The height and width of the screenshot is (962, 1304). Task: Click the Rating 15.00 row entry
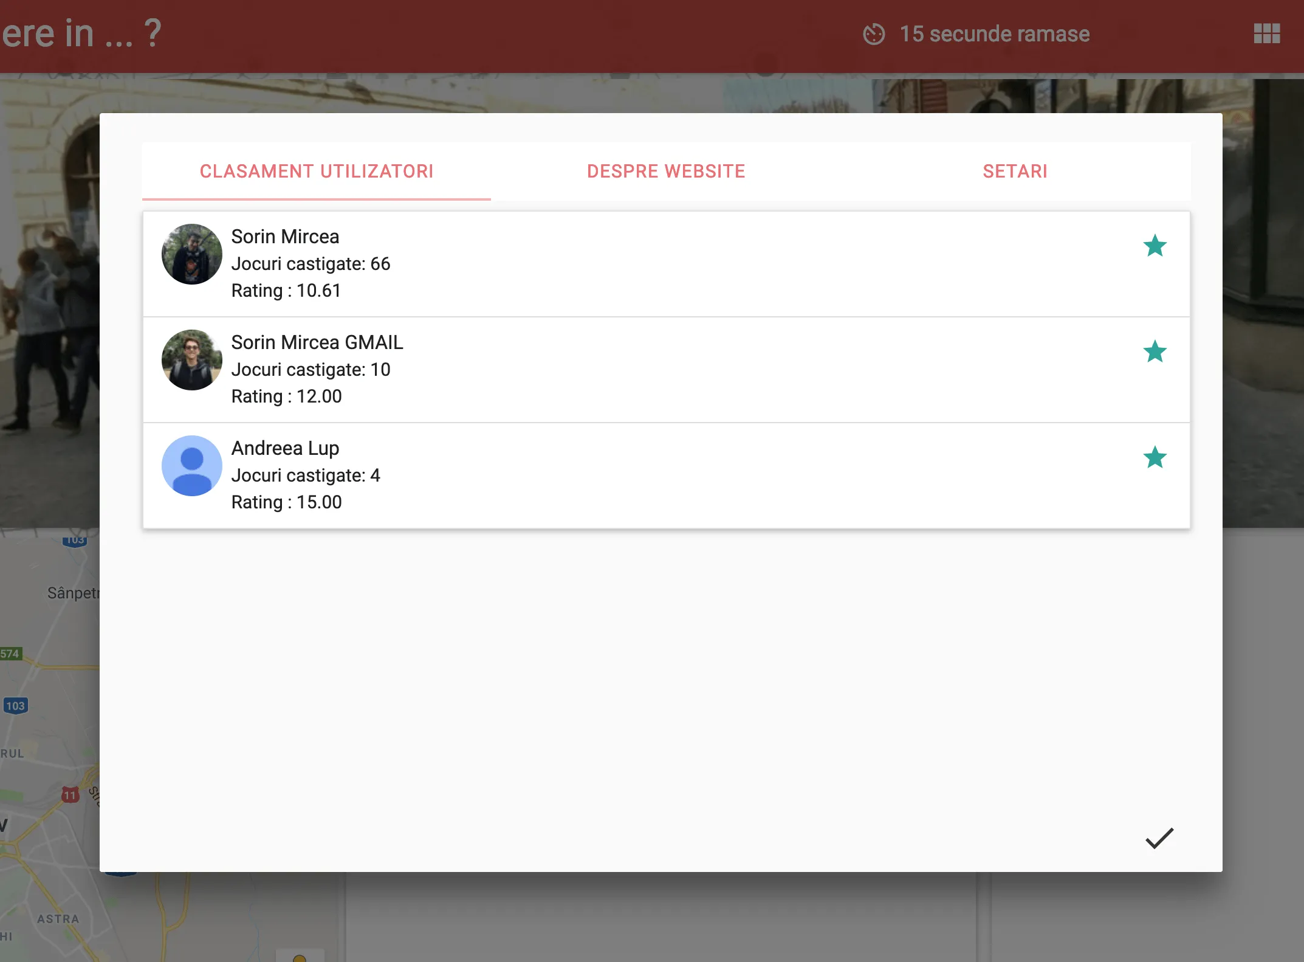tap(286, 502)
